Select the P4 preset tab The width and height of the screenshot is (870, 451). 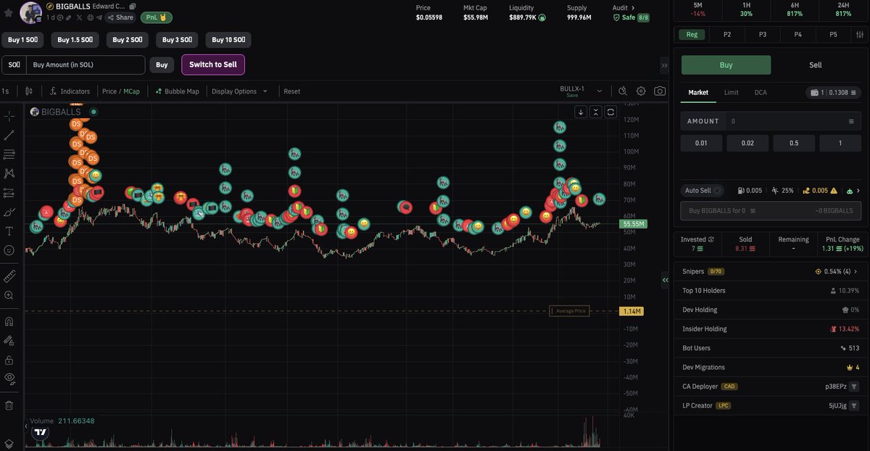797,34
